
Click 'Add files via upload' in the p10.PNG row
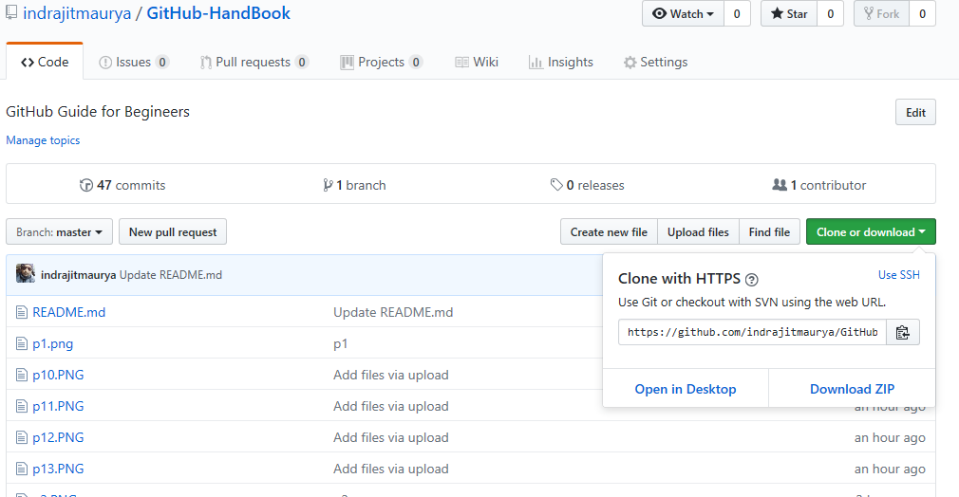pos(391,375)
